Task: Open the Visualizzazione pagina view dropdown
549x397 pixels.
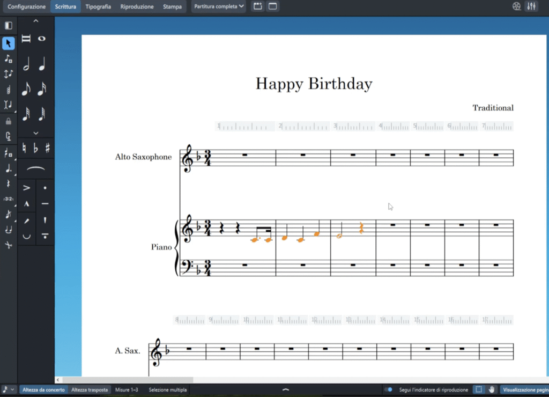Action: click(x=525, y=389)
